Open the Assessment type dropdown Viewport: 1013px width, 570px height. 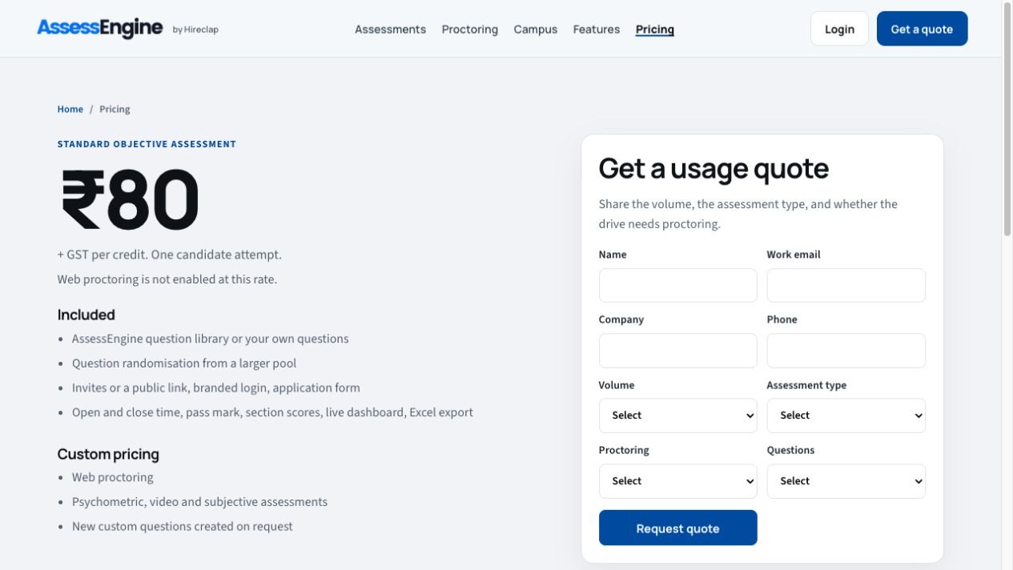click(x=846, y=415)
